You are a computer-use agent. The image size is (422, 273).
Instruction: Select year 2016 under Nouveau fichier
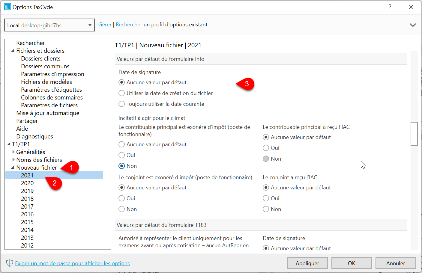coord(27,214)
